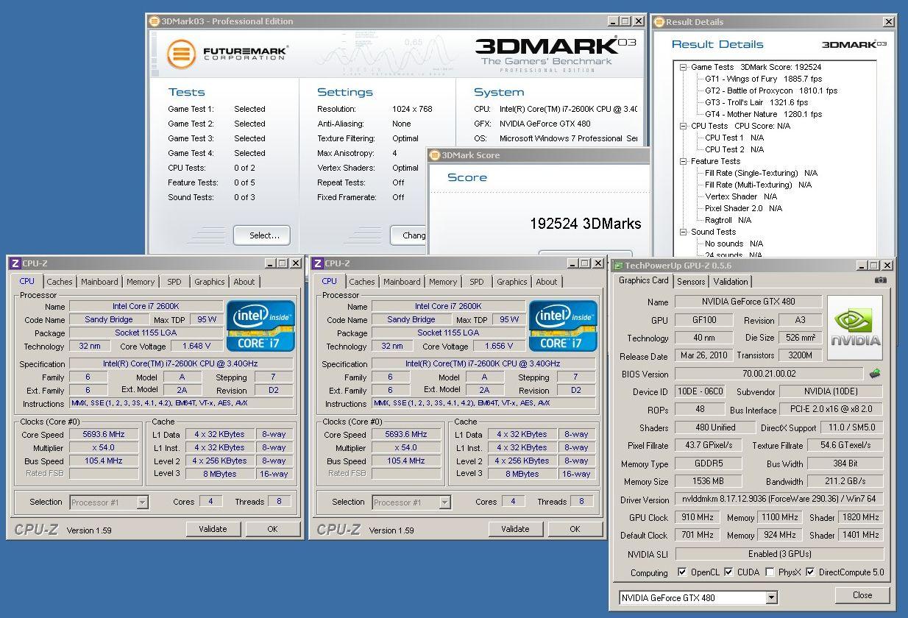Screen dimensions: 908x618
Task: Click NVIDIA SLI Enabled (3 GPUs) field
Action: [779, 554]
